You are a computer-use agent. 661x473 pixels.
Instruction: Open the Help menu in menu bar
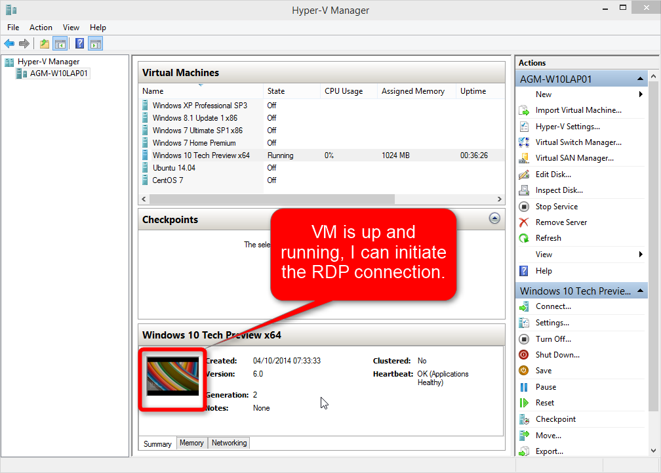click(x=98, y=28)
